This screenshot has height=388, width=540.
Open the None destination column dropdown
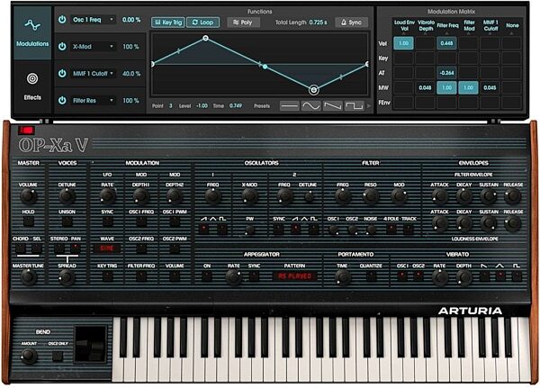coord(512,27)
